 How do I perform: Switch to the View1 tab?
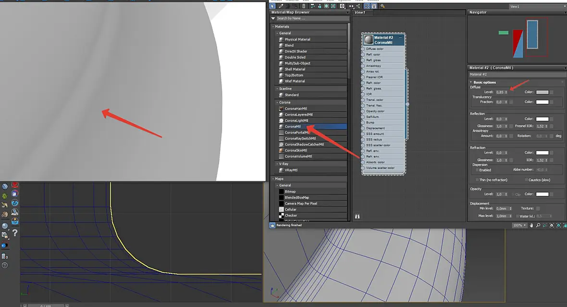tap(360, 13)
